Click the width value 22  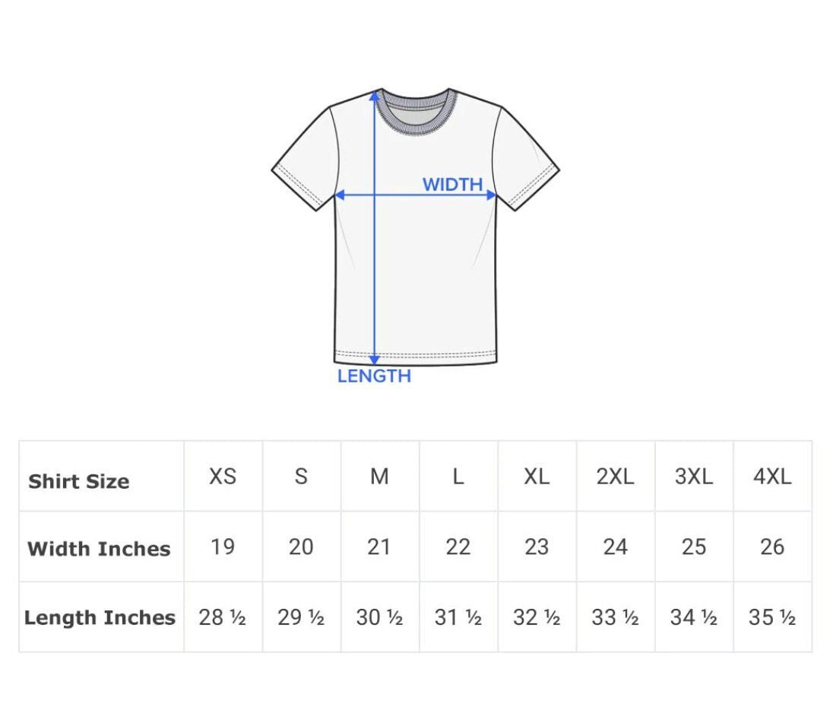coord(458,547)
